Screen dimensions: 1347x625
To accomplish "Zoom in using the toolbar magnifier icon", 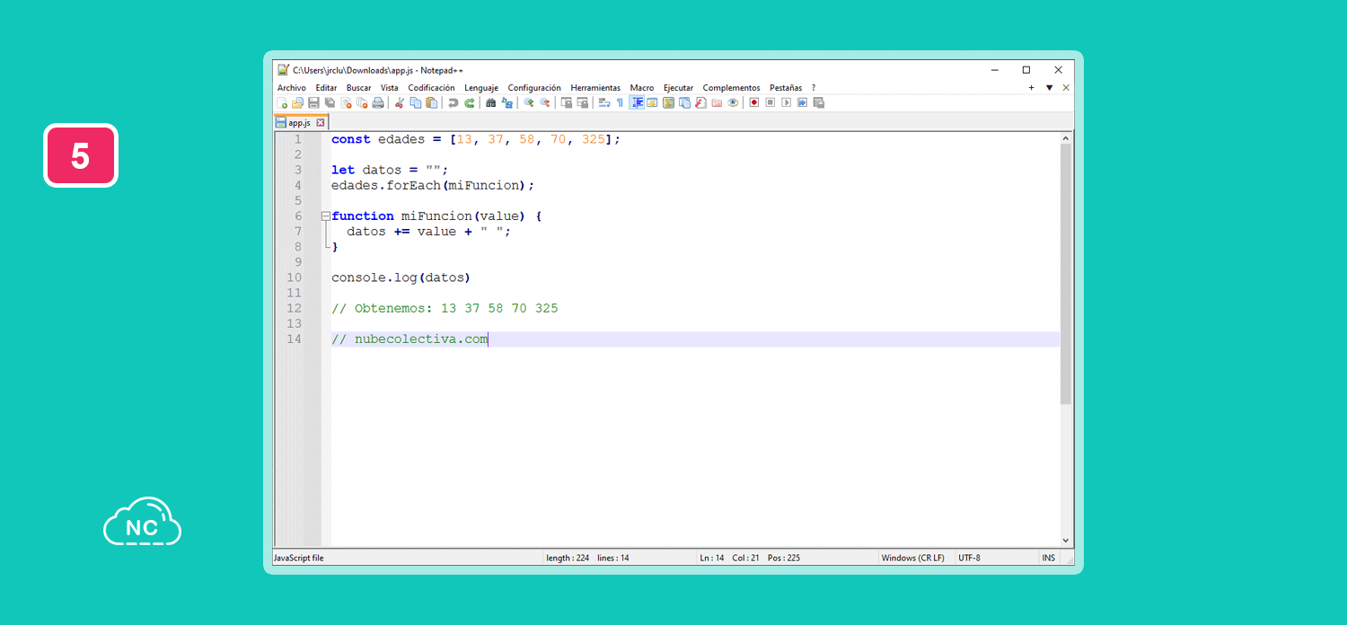I will pyautogui.click(x=529, y=102).
